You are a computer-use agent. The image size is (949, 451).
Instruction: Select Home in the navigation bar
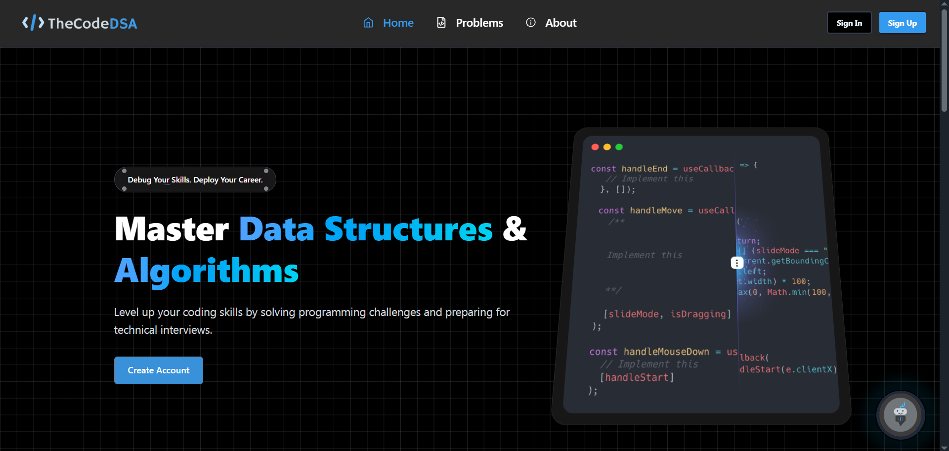tap(398, 23)
